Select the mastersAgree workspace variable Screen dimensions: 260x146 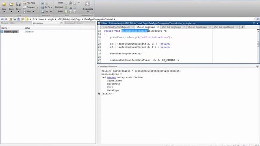[10, 32]
